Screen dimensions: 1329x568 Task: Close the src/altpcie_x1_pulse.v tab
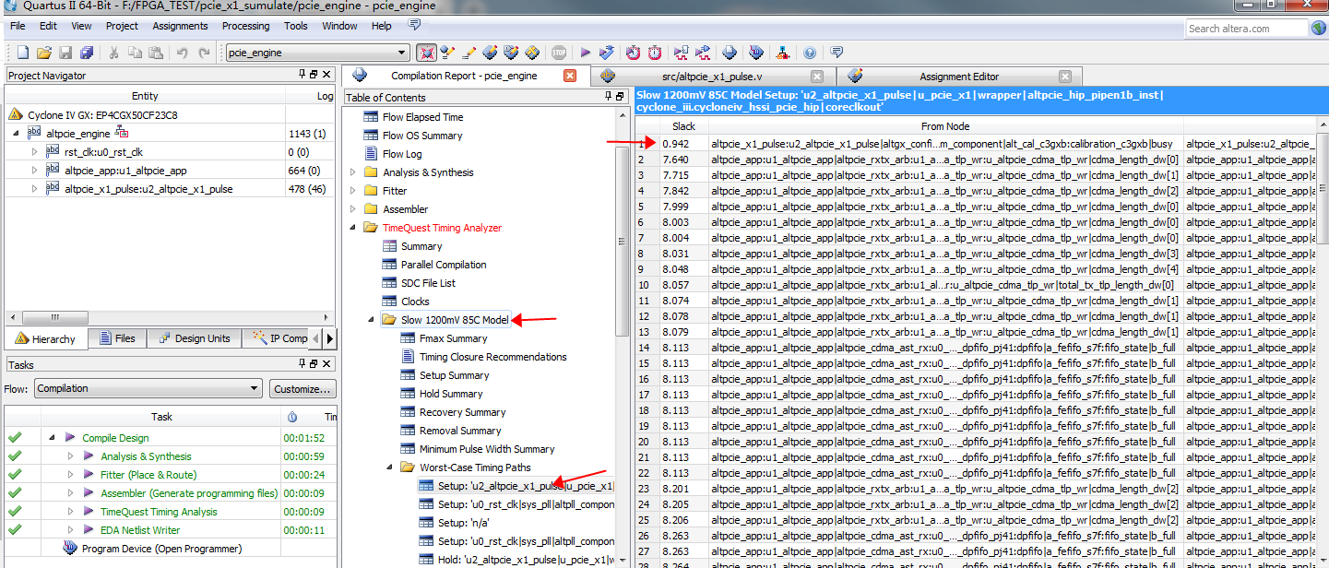(x=817, y=77)
